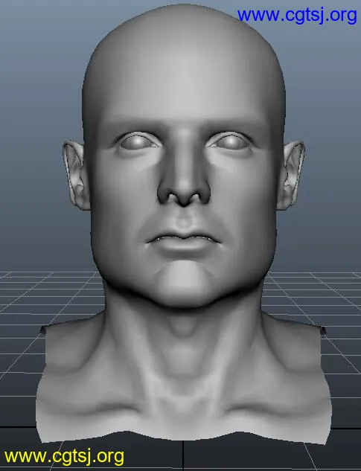
Task: Select the head model's right-side eyeball
Action: coord(231,141)
